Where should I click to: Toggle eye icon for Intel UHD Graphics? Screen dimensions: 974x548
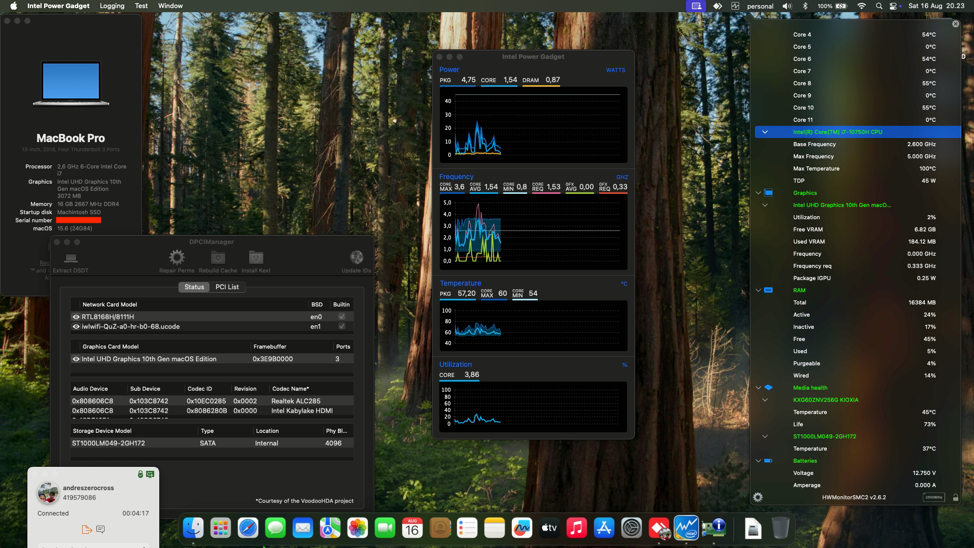point(76,359)
